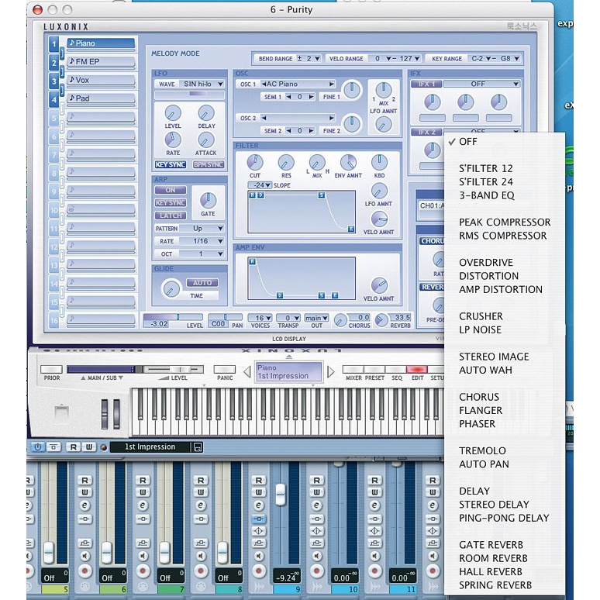The image size is (600, 600).
Task: Click the GLIDE TIME knob
Action: [171, 289]
